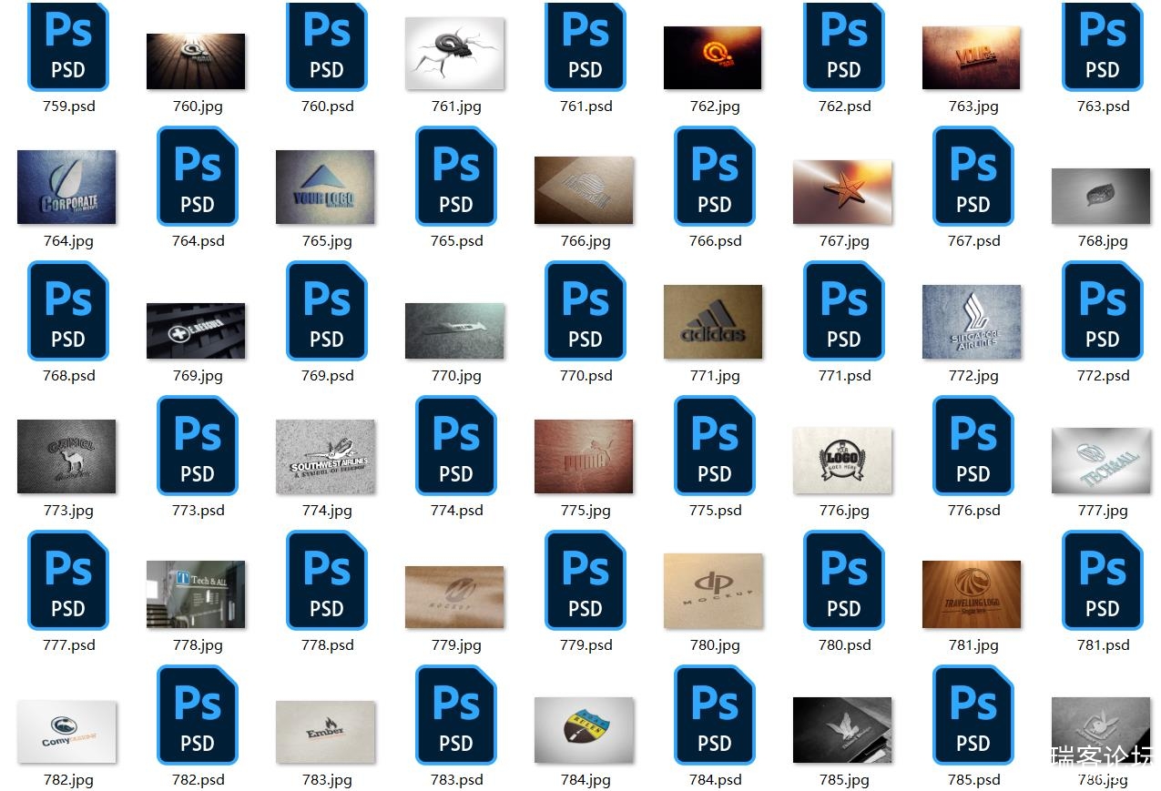Select the 779.jpg wood mockup thumbnail

coord(454,597)
